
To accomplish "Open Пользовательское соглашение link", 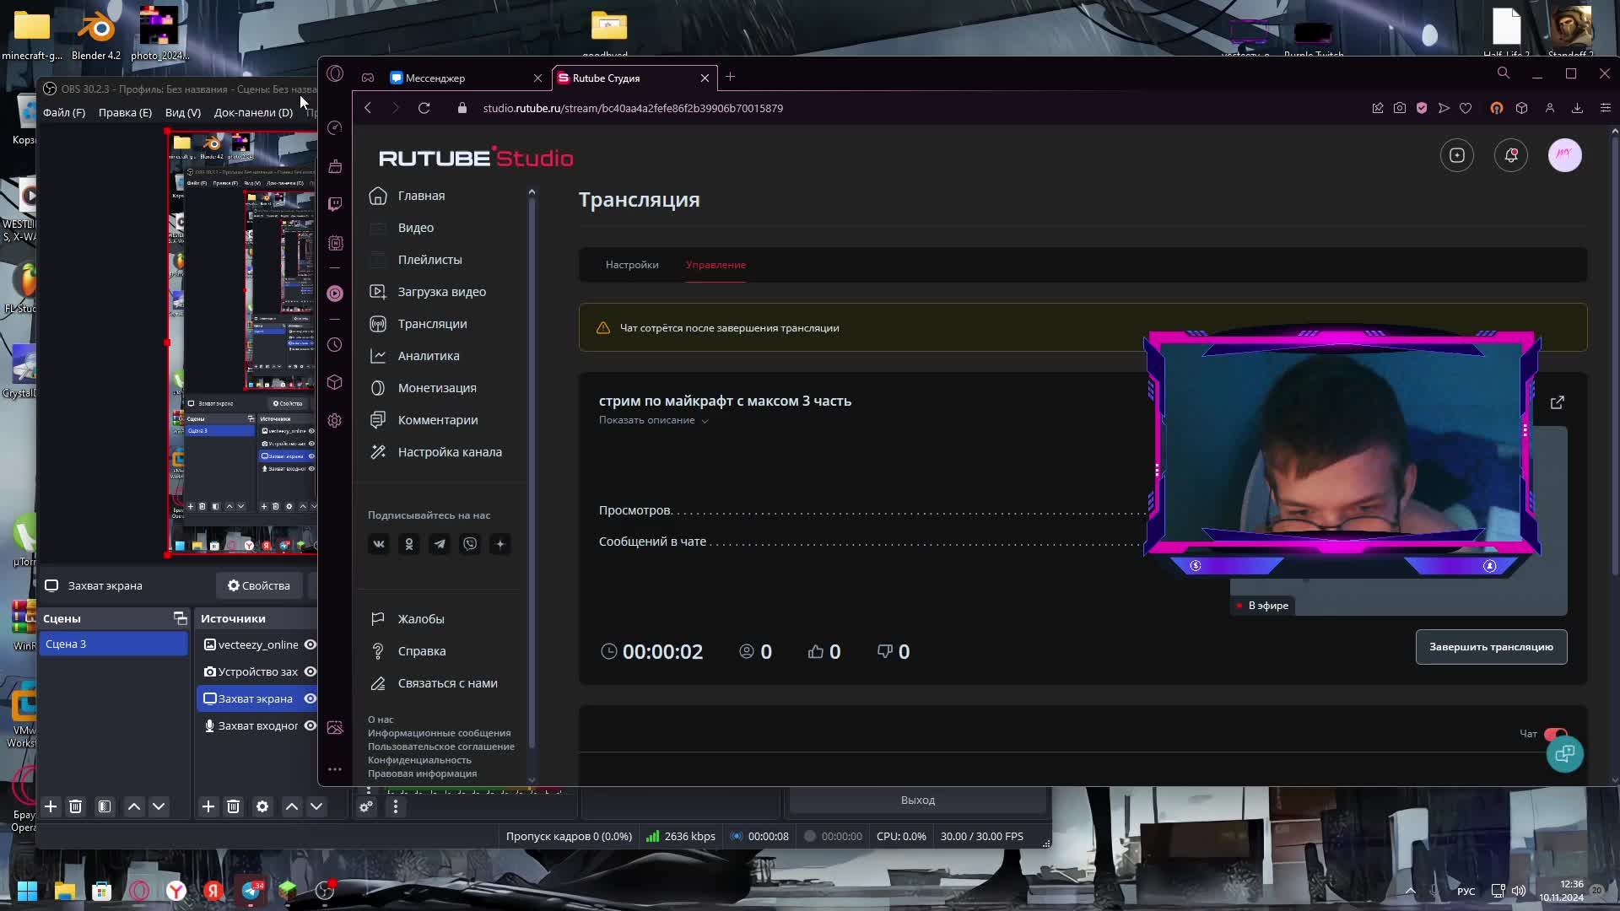I will pos(440,747).
